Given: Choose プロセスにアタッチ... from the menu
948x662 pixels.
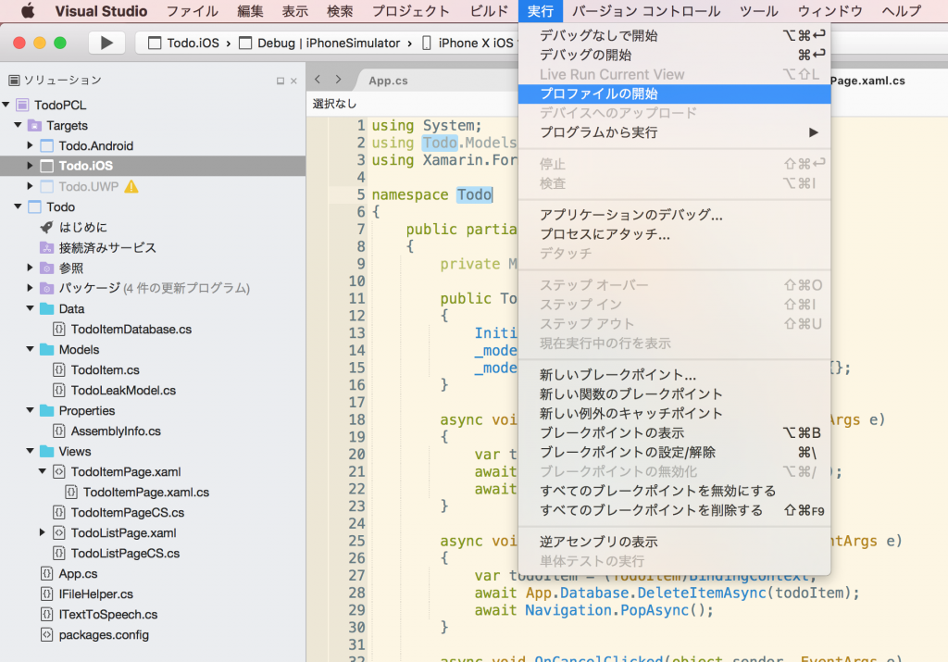Looking at the screenshot, I should tap(605, 234).
